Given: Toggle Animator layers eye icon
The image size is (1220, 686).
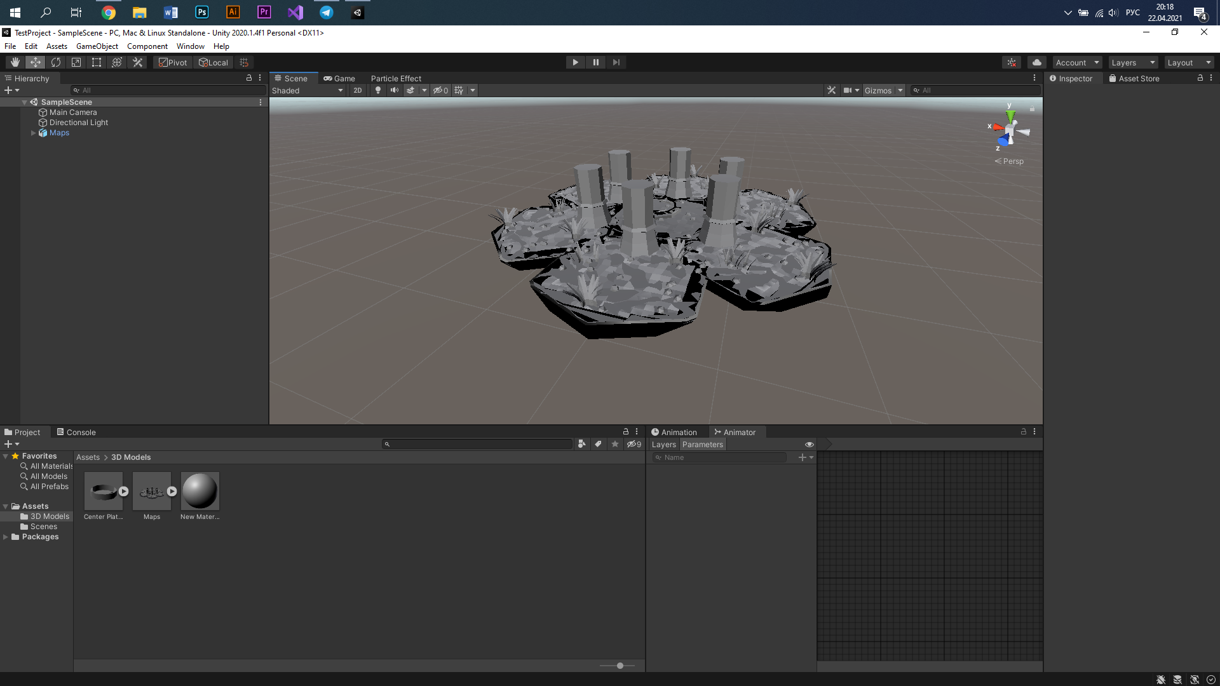Looking at the screenshot, I should tap(809, 445).
